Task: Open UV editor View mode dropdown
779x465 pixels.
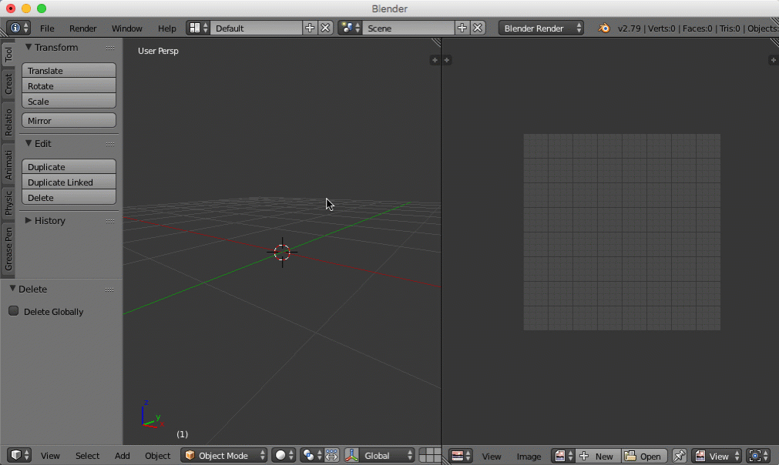Action: tap(717, 456)
